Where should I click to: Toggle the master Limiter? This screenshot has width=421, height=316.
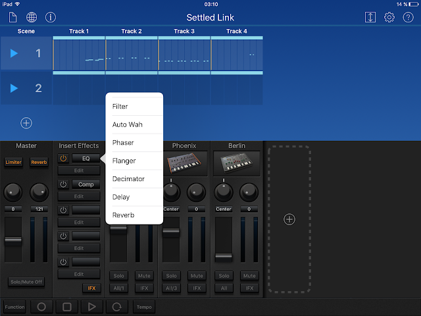click(13, 162)
